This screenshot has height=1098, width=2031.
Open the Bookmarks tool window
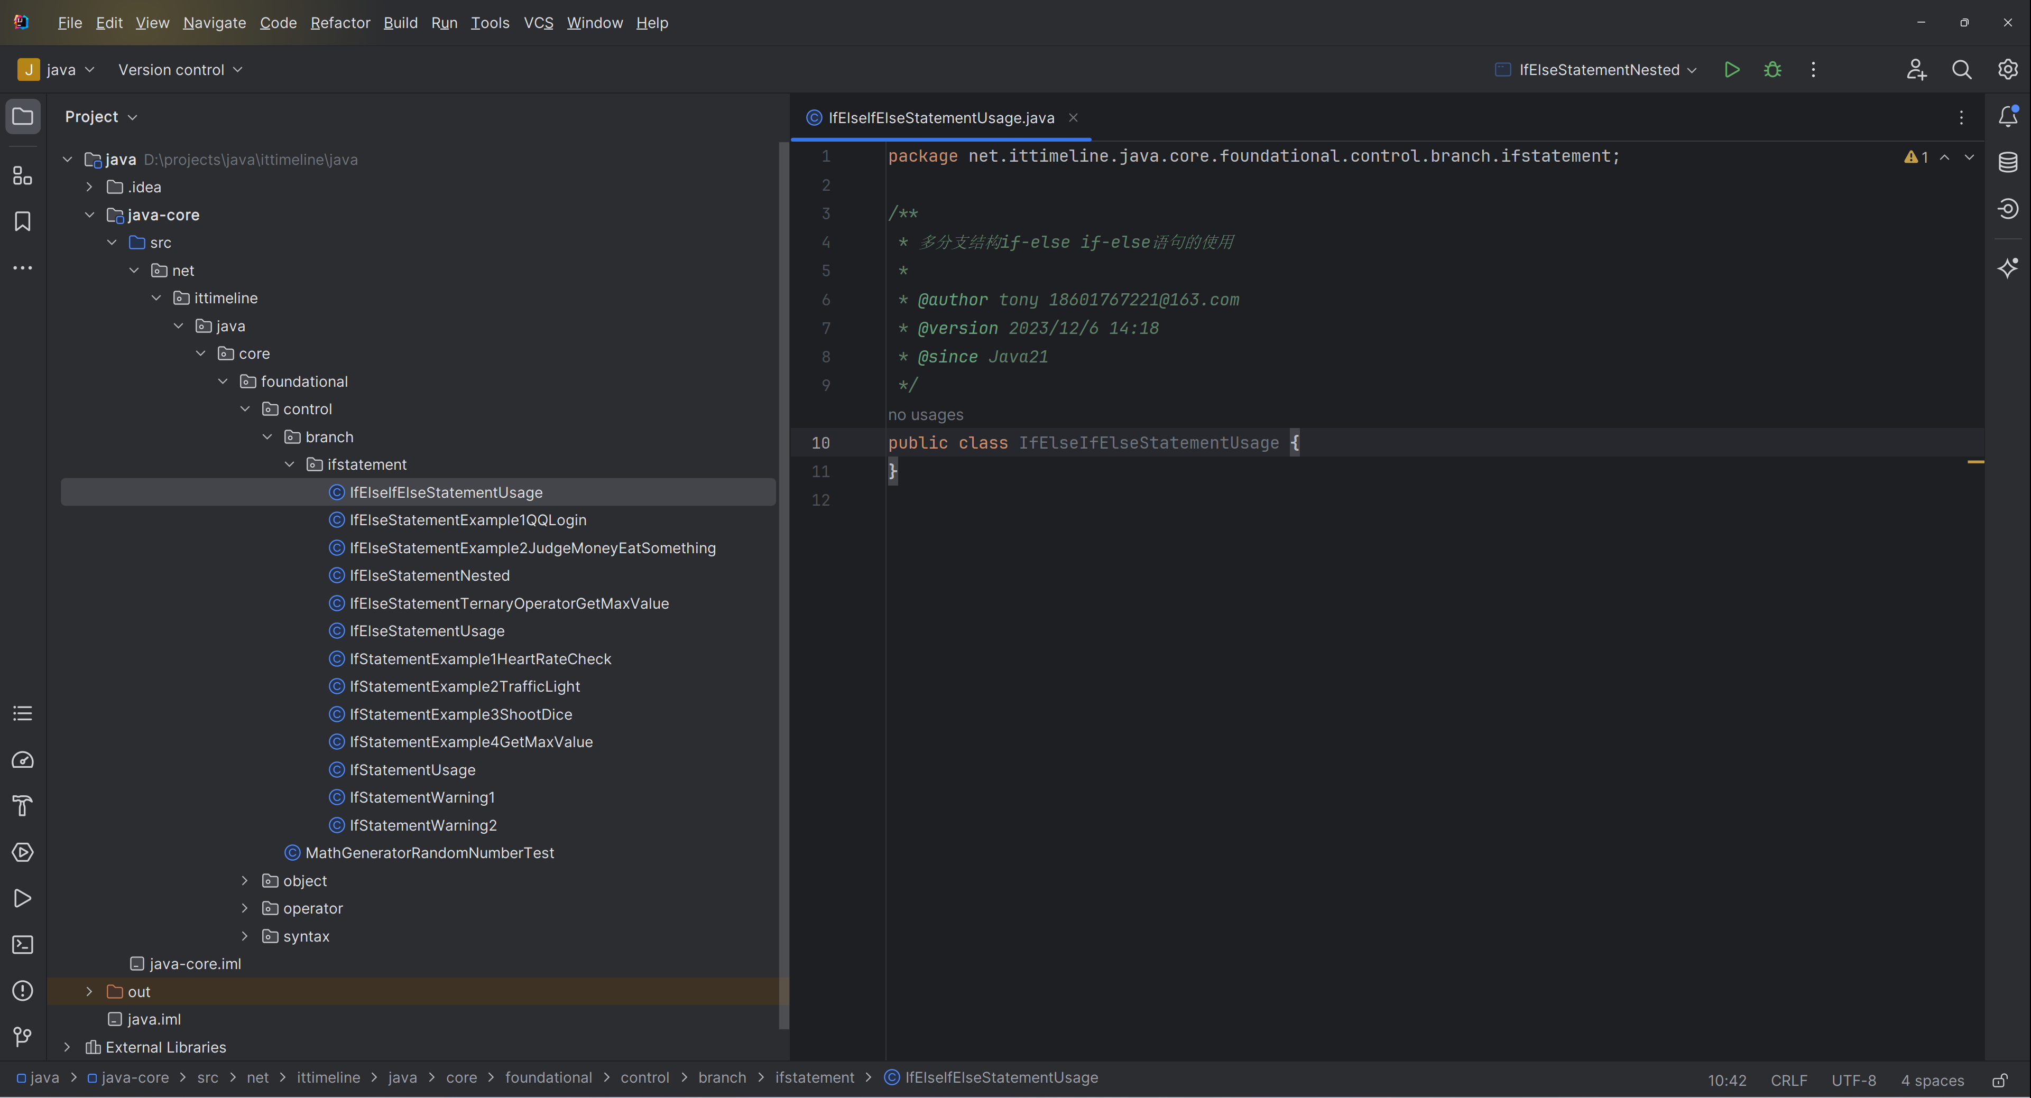23,221
